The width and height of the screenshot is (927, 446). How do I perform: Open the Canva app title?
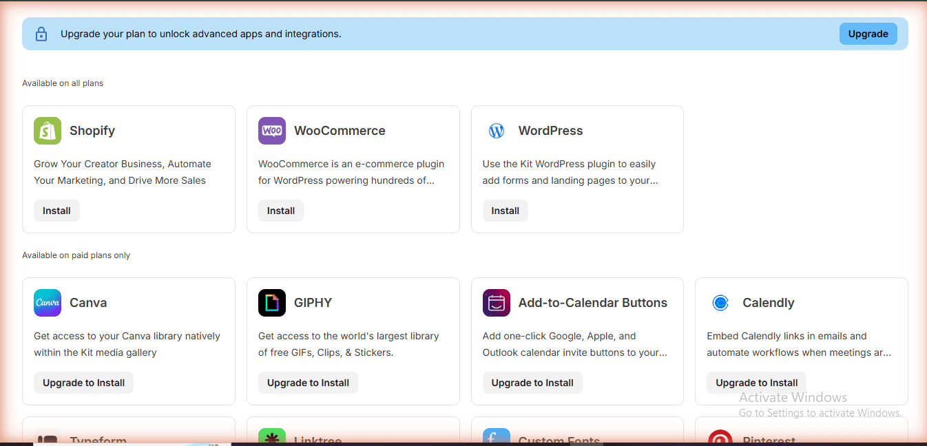click(x=88, y=303)
